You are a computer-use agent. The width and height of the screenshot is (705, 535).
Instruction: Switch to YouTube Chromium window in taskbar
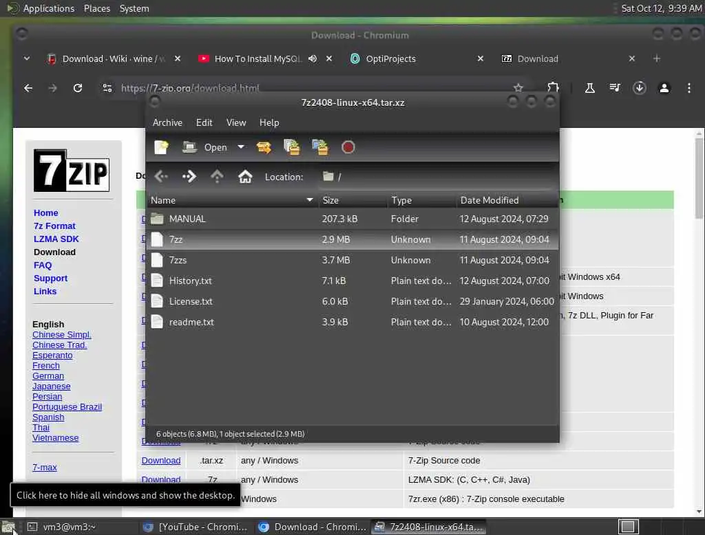click(195, 527)
